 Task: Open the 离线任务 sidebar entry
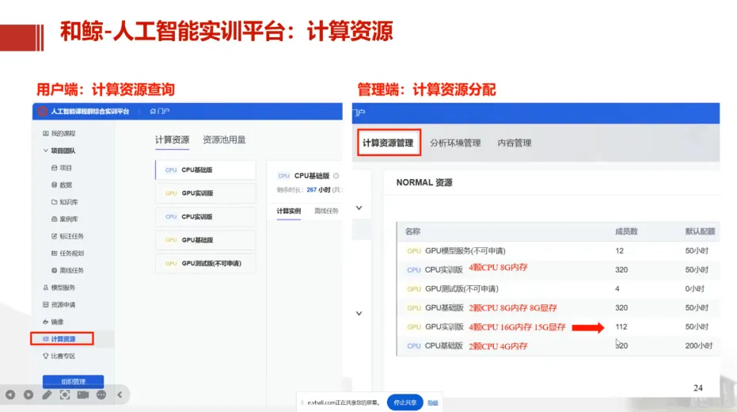pyautogui.click(x=67, y=270)
